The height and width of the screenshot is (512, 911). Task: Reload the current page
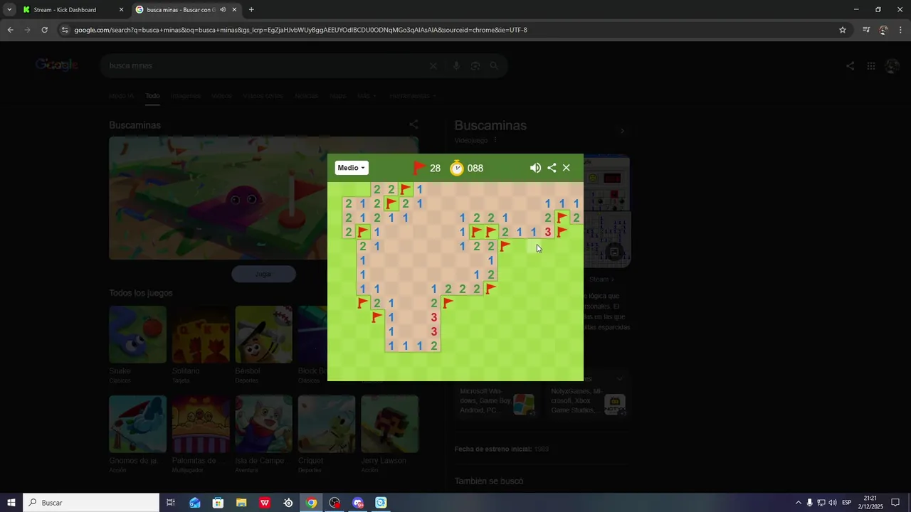click(44, 30)
